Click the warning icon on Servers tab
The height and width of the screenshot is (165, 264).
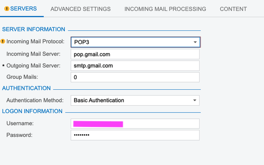(x=7, y=8)
